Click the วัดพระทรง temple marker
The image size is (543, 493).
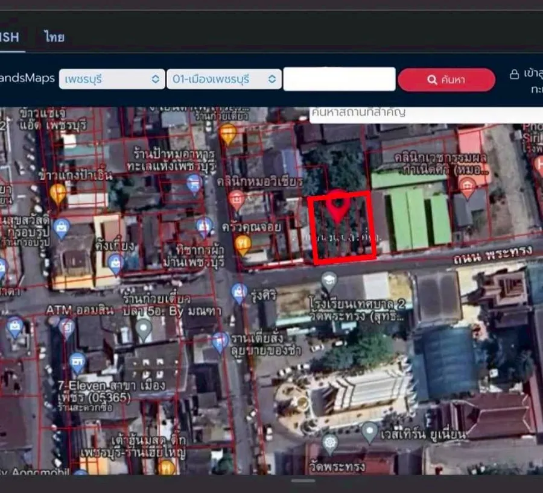click(x=330, y=444)
